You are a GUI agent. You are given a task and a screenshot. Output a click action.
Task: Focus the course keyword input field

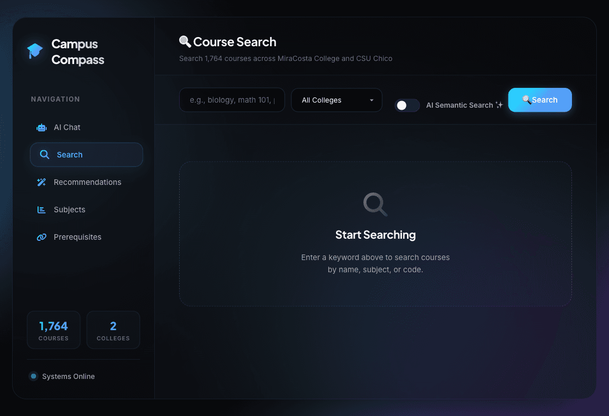tap(232, 100)
